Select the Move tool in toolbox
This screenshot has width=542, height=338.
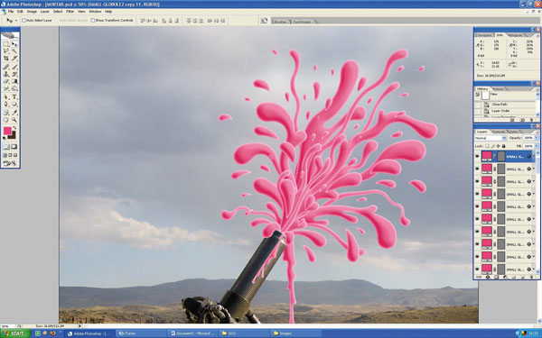[14, 44]
